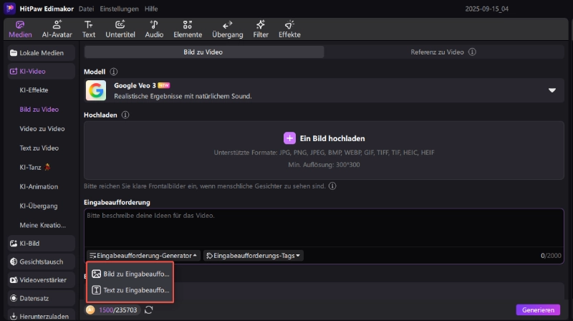
Task: Expand the Google Veo 3 model dropdown
Action: click(552, 90)
